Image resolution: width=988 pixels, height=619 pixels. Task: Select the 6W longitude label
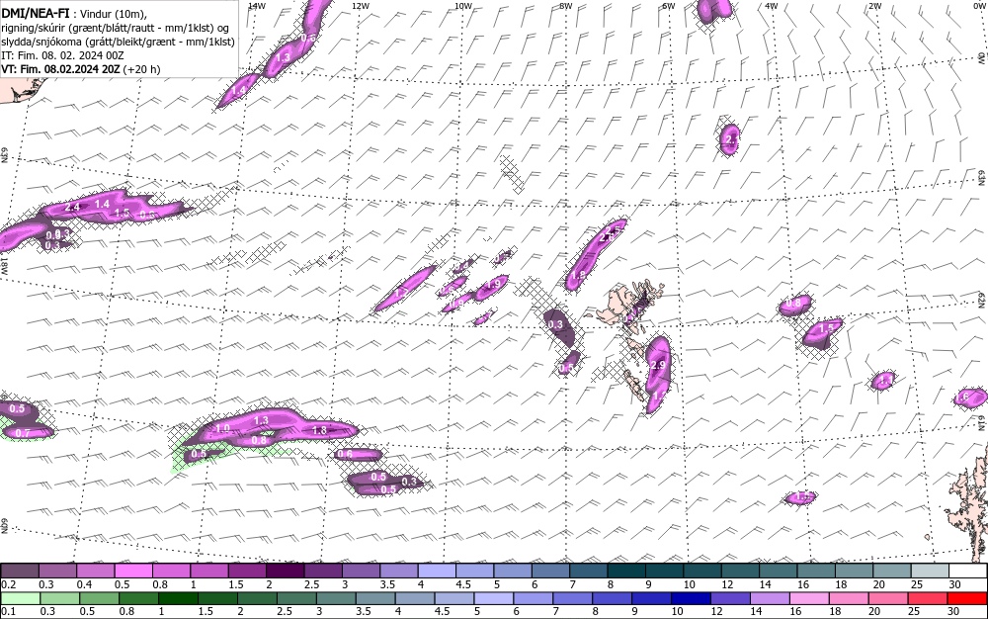coord(669,6)
